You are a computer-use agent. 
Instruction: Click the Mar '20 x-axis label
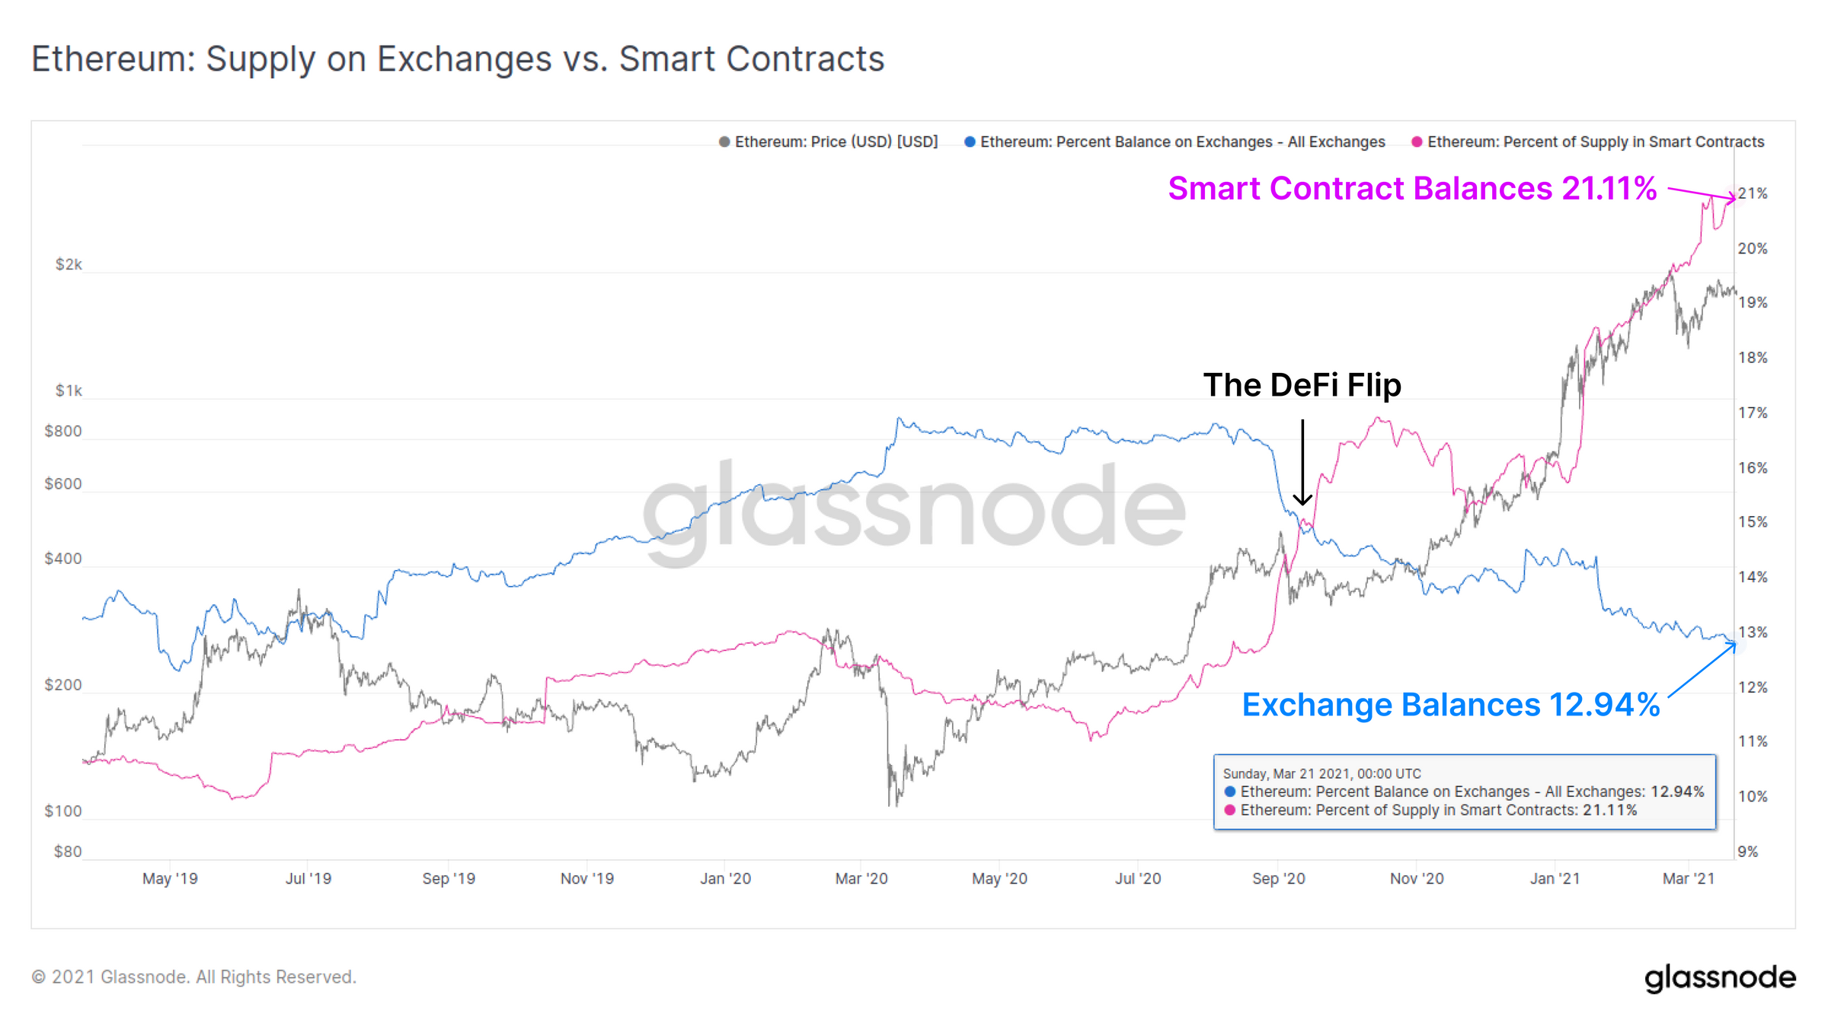(x=861, y=879)
